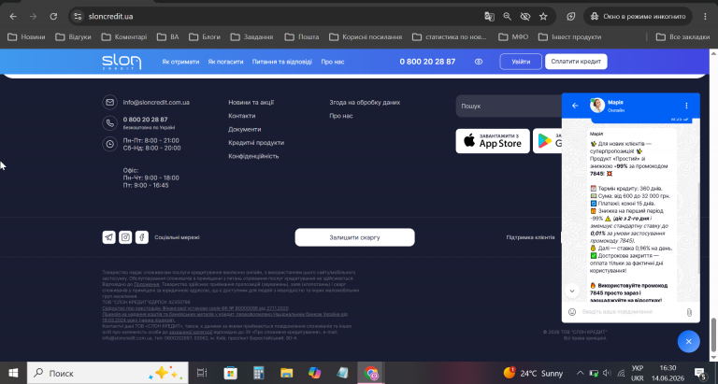Attach file with paperclip icon in chat

(689, 312)
